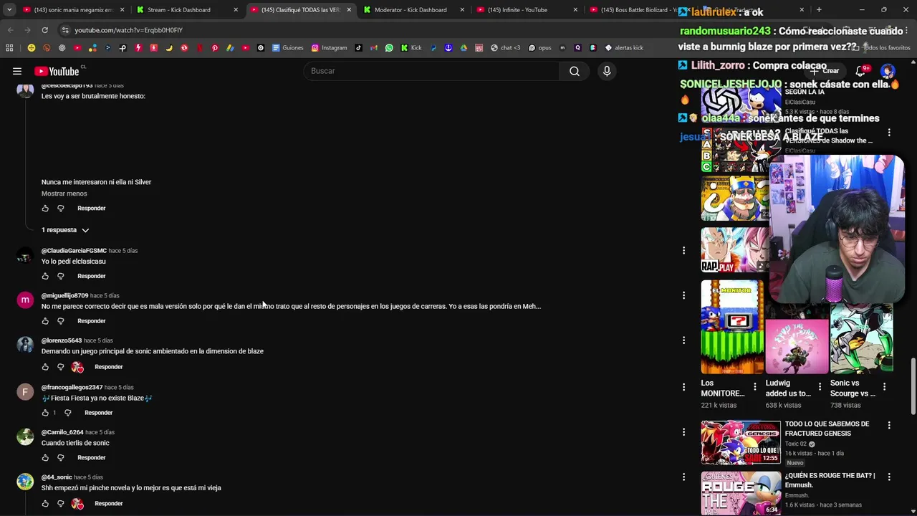This screenshot has height=516, width=917.
Task: Open options menu for 'Sonic vs Scourge' video
Action: coord(884,386)
